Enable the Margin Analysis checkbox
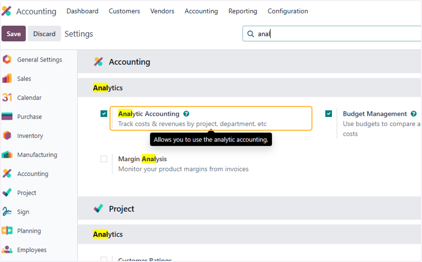This screenshot has width=422, height=262. [104, 159]
